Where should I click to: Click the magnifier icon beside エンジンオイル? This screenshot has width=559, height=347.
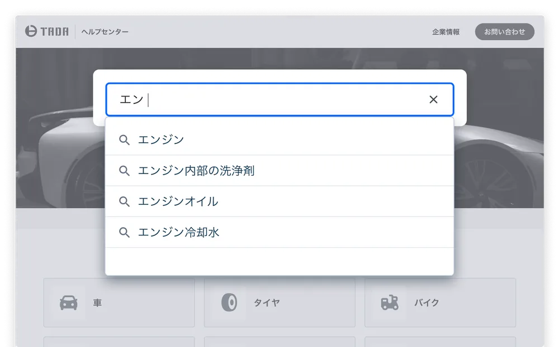coord(124,201)
